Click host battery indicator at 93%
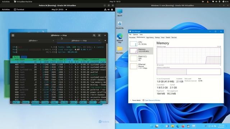The width and height of the screenshot is (230, 129). pyautogui.click(x=225, y=1)
